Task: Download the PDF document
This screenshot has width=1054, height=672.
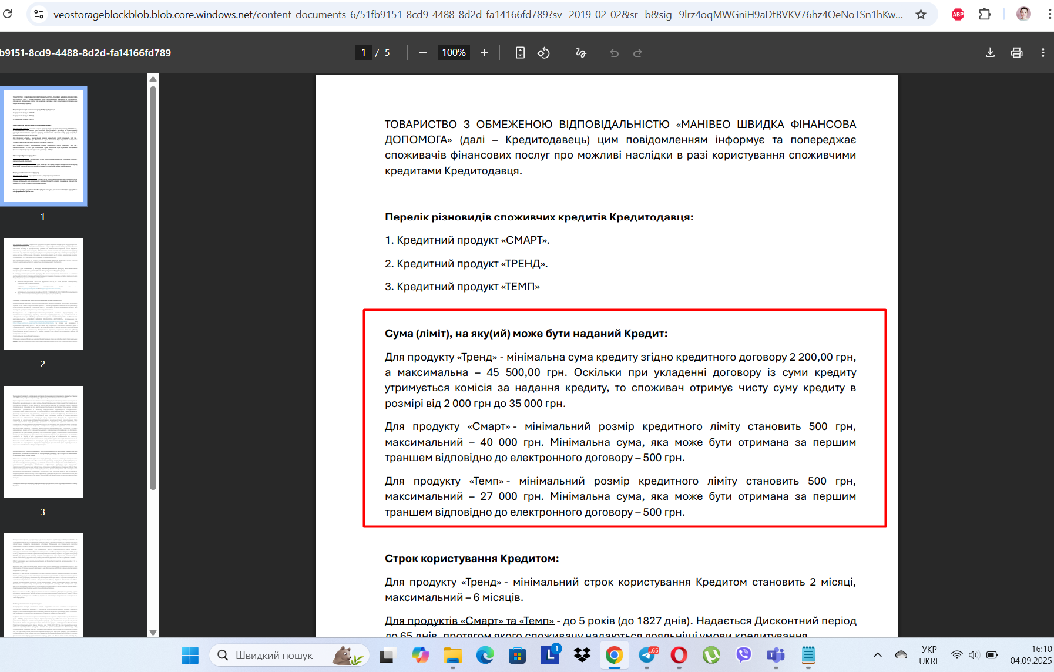Action: click(x=990, y=53)
